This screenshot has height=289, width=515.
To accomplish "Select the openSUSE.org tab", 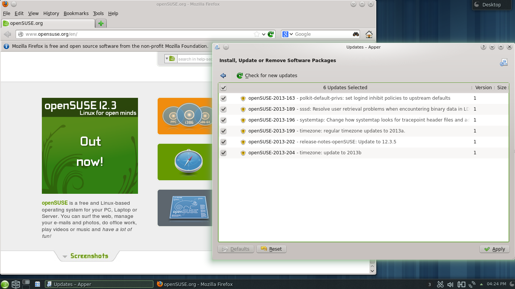I will tap(48, 23).
